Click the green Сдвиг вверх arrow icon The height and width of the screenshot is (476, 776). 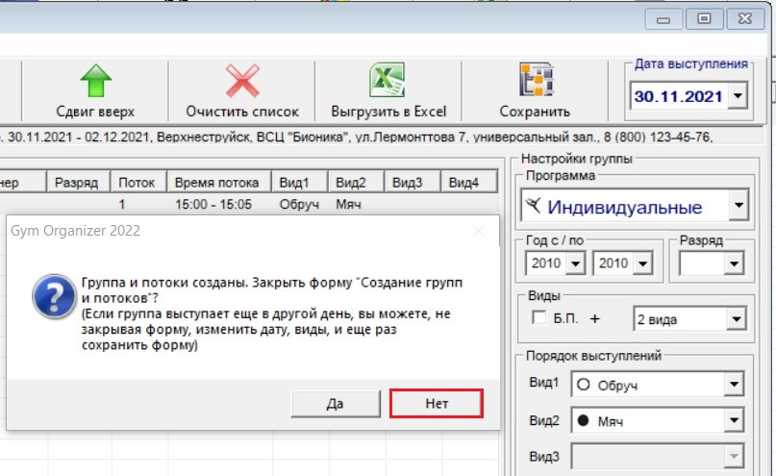(x=95, y=81)
